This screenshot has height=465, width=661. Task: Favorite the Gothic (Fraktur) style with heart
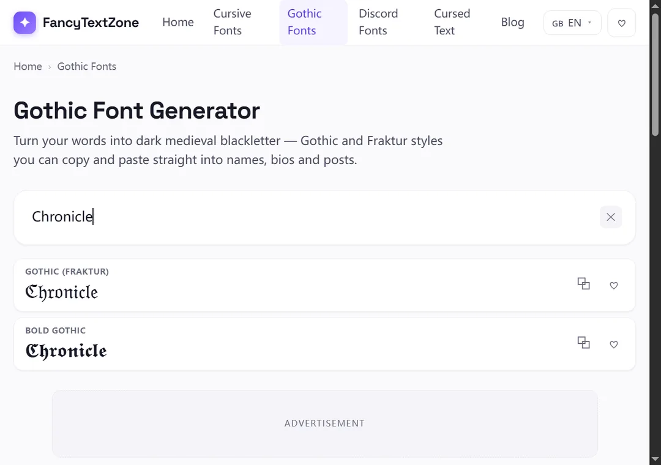(x=614, y=285)
